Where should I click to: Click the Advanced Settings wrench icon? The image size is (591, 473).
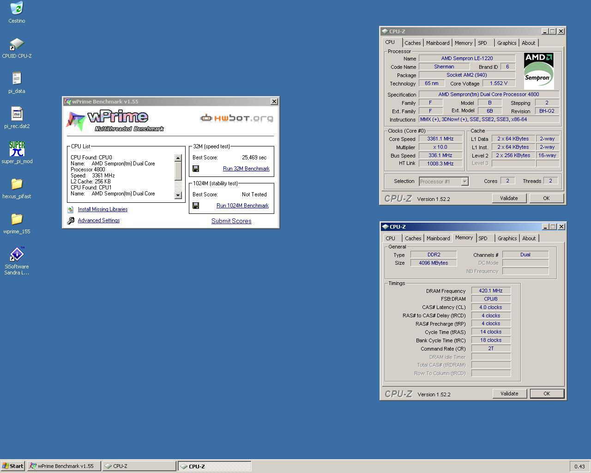71,221
